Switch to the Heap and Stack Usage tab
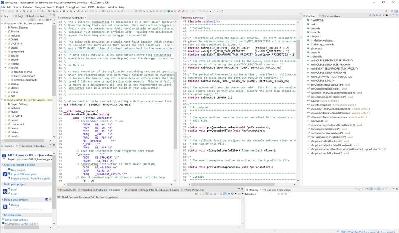This screenshot has width=399, height=233. pos(278,190)
